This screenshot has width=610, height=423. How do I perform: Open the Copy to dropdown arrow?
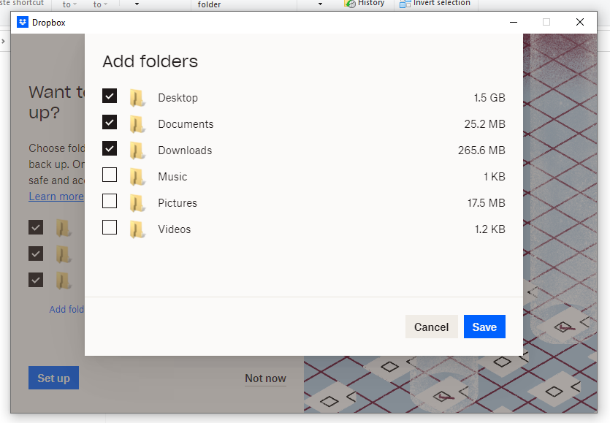[107, 4]
